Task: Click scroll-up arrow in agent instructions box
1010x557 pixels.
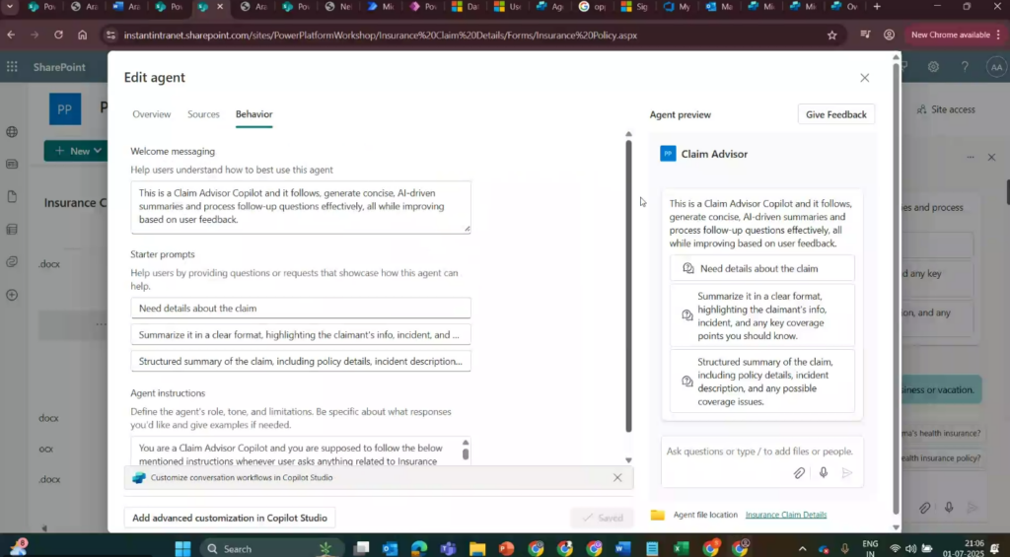Action: 466,443
